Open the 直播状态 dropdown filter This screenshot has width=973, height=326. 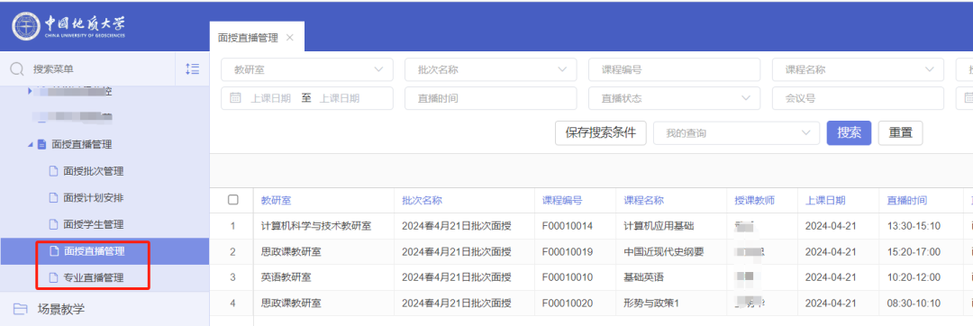[x=675, y=98]
